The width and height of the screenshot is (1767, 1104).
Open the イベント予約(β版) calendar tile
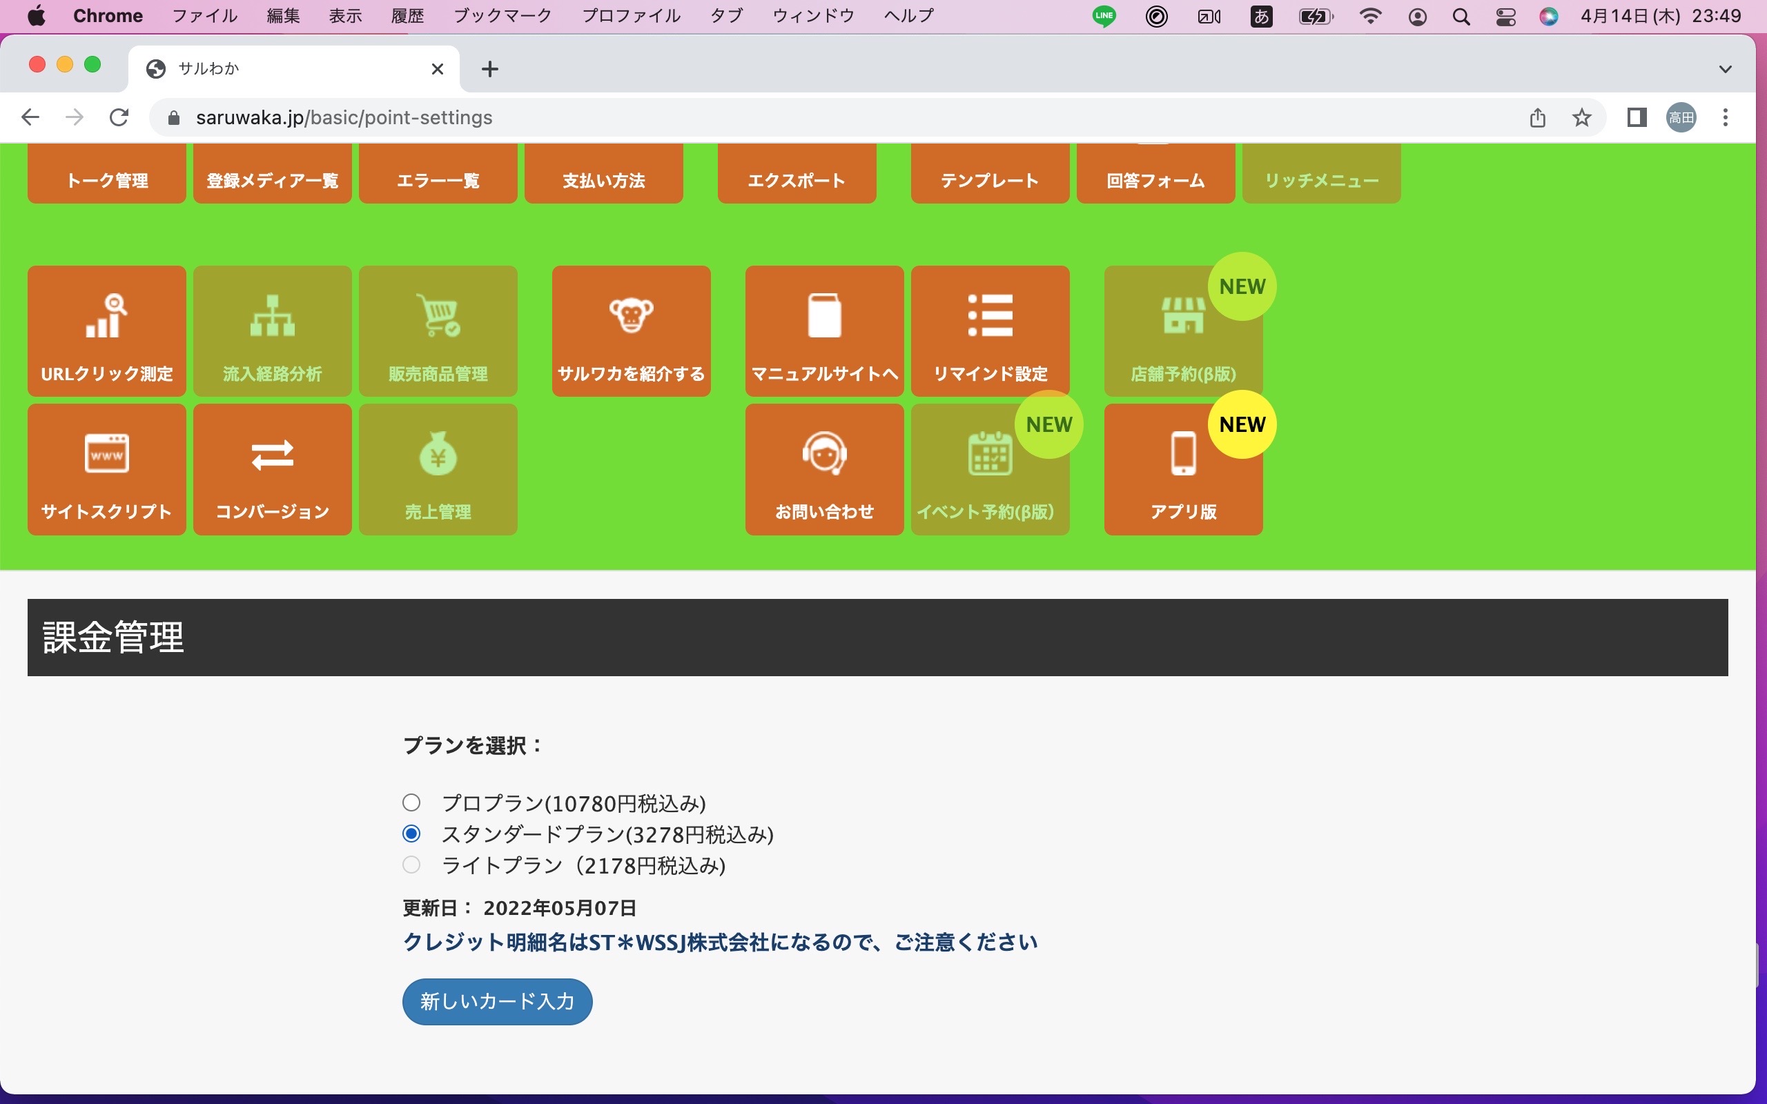(990, 469)
